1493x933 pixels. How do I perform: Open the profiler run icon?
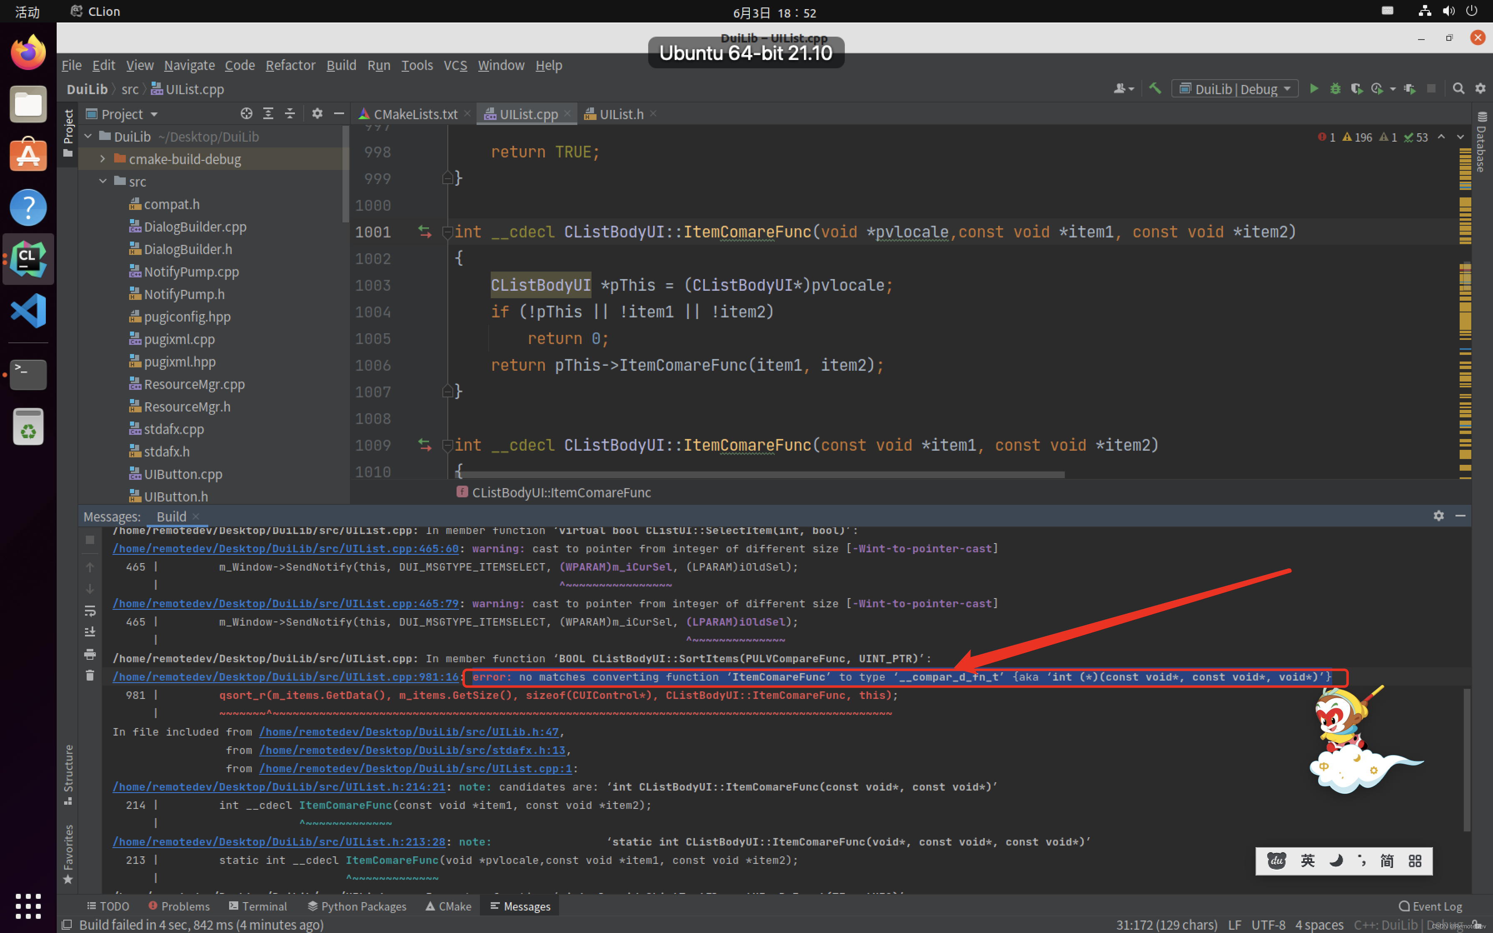[1377, 89]
